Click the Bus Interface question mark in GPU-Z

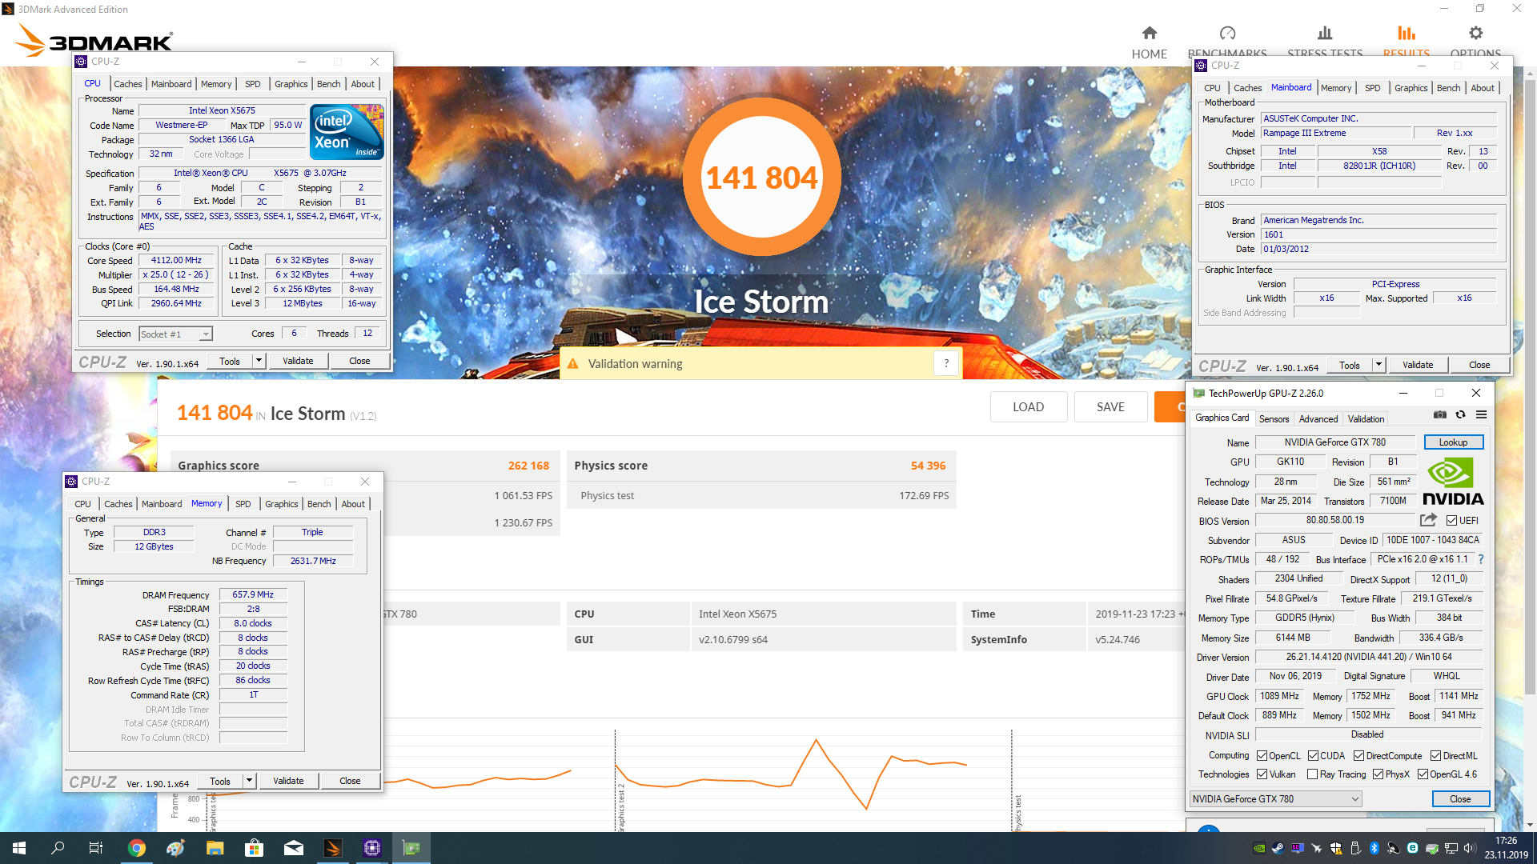click(1481, 559)
